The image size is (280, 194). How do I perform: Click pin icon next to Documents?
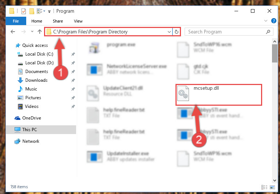pyautogui.click(x=73, y=72)
